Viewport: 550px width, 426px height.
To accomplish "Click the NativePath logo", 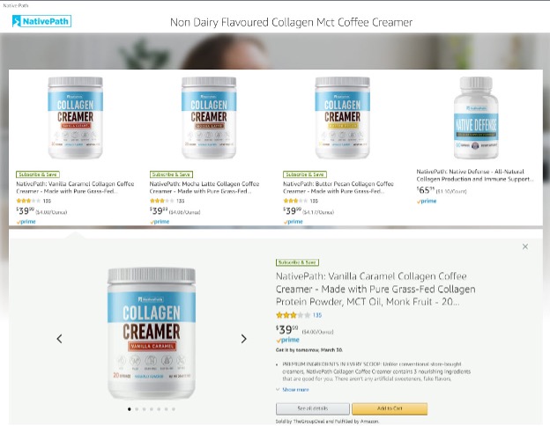I will click(x=41, y=21).
